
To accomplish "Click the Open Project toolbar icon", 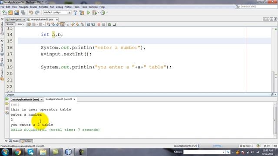I will pyautogui.click(x=17, y=13).
